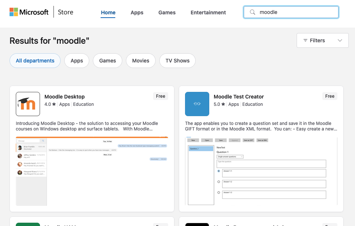Filter results by Movies chip
Screen dimensions: 355x226
[x=141, y=61]
